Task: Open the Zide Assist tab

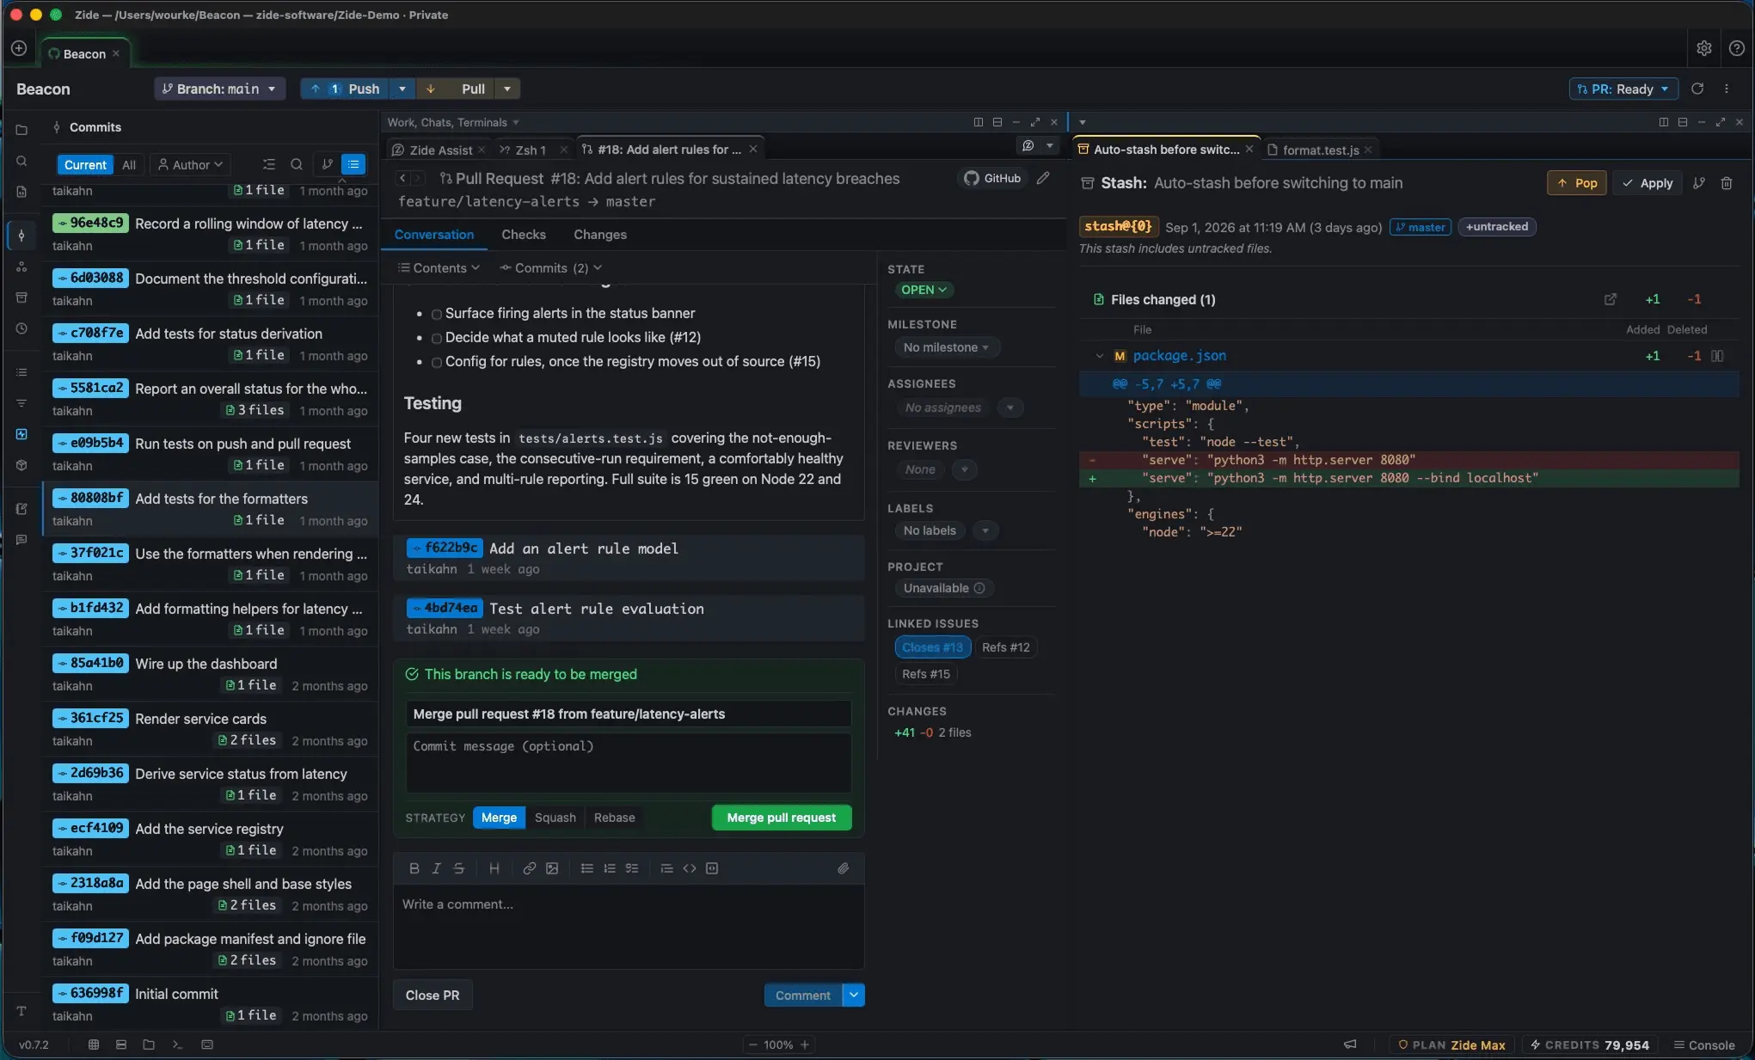Action: [x=439, y=150]
